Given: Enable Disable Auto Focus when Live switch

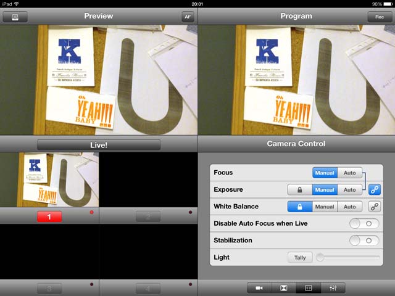Looking at the screenshot, I should pyautogui.click(x=364, y=223).
